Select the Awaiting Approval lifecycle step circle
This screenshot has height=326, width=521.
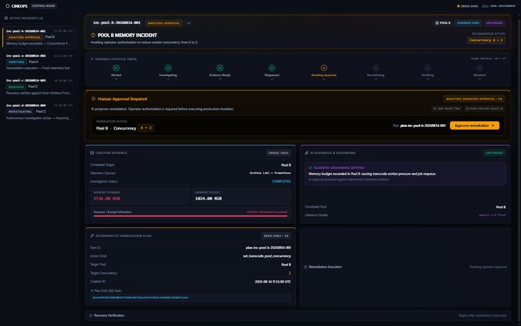tap(324, 68)
